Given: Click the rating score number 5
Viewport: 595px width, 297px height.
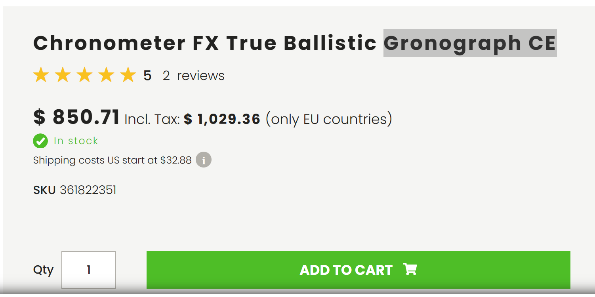Looking at the screenshot, I should (x=147, y=75).
